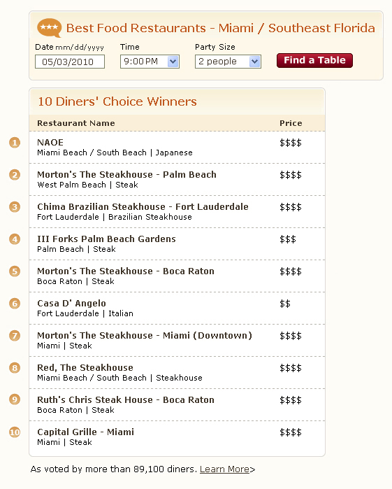
Task: Select III Forks Palm Beach Gardens
Action: click(106, 239)
